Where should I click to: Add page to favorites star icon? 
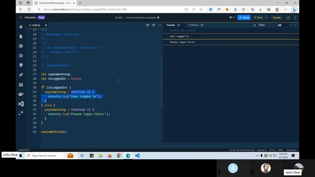201,9
